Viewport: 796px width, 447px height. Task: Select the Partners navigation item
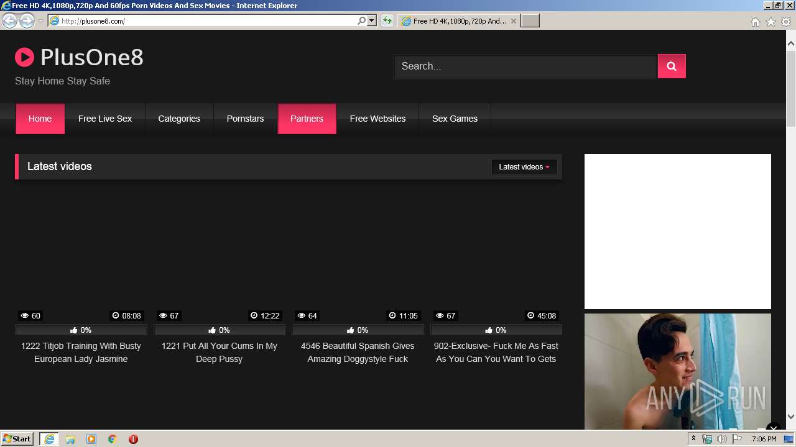pos(307,119)
